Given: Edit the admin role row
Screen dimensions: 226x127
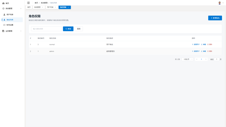Looking at the screenshot, I should pyautogui.click(x=203, y=51).
